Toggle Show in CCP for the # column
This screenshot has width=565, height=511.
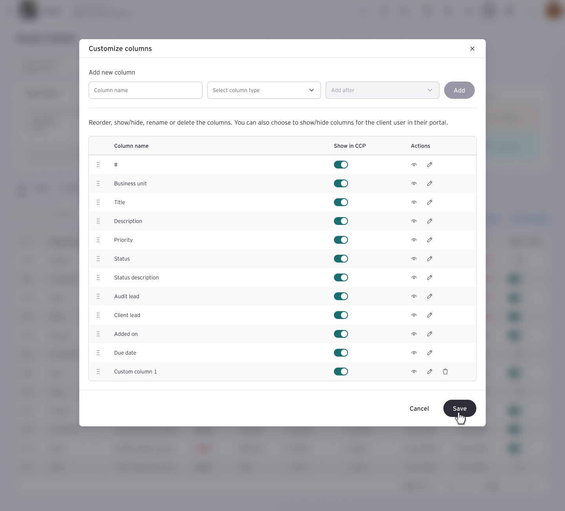coord(341,165)
